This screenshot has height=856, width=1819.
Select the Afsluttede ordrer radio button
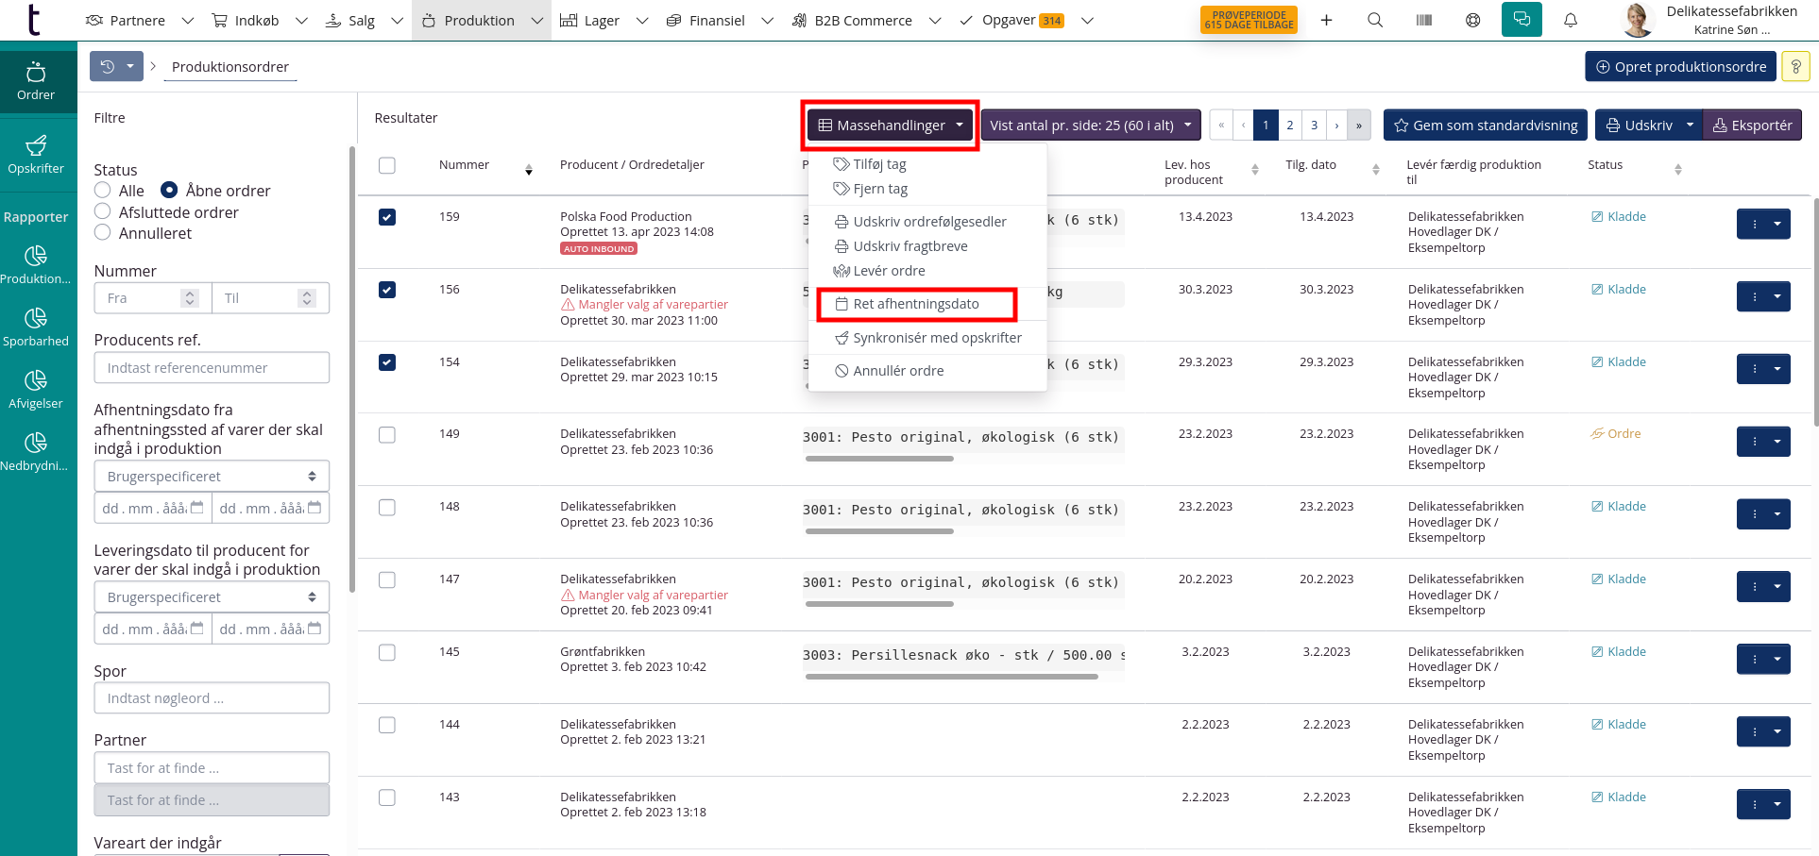[x=103, y=212]
